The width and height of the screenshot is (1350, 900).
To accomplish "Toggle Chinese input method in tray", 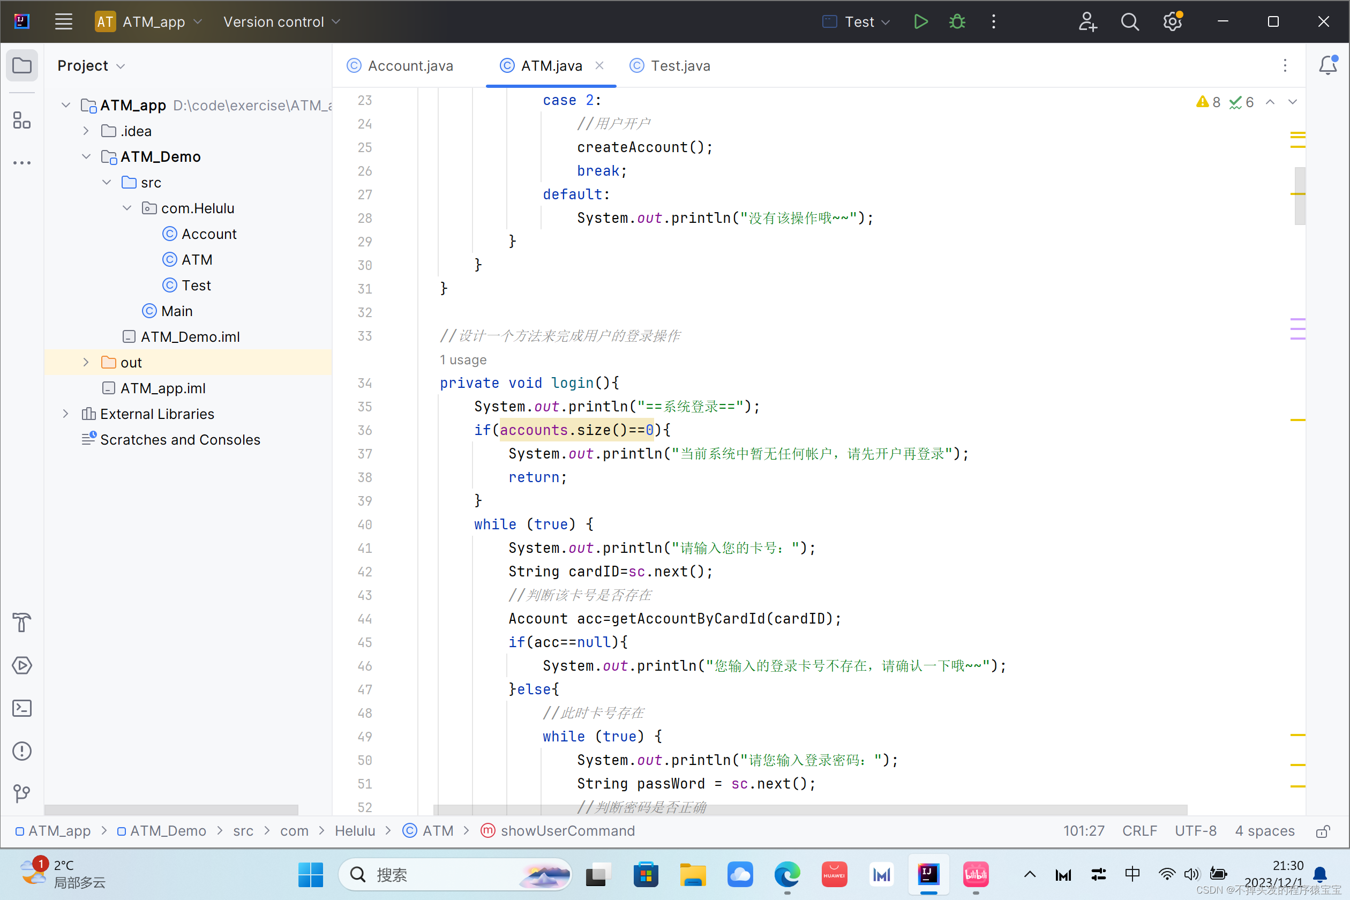I will 1132,874.
